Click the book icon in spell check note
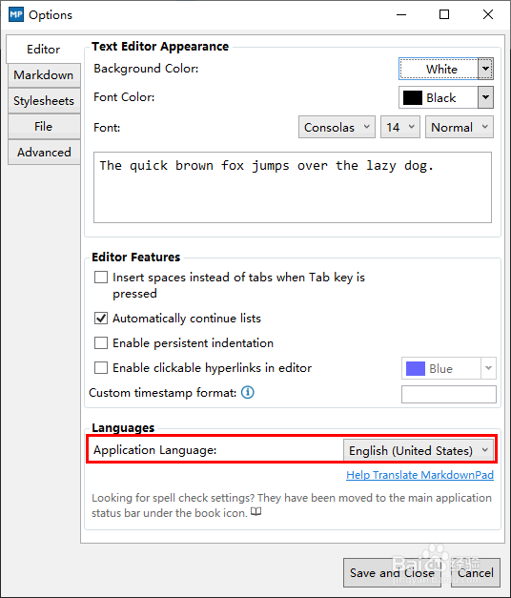The image size is (511, 598). [255, 512]
